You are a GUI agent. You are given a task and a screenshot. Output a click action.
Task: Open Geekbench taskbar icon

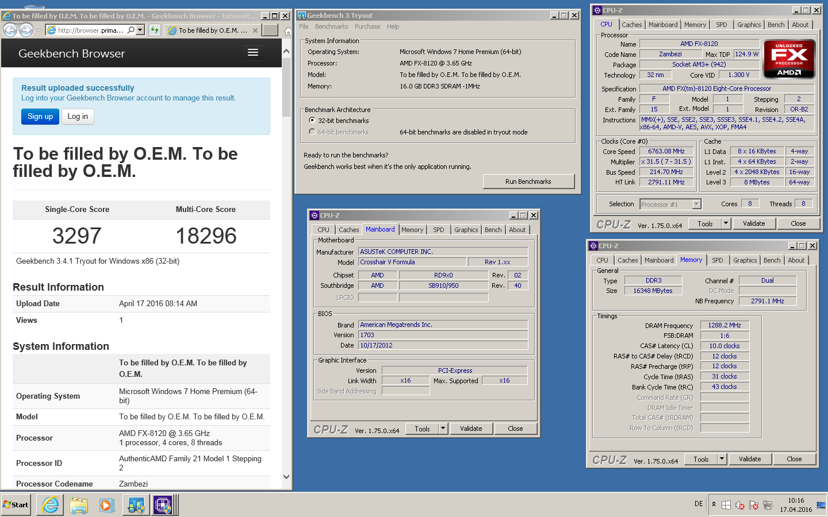point(136,505)
